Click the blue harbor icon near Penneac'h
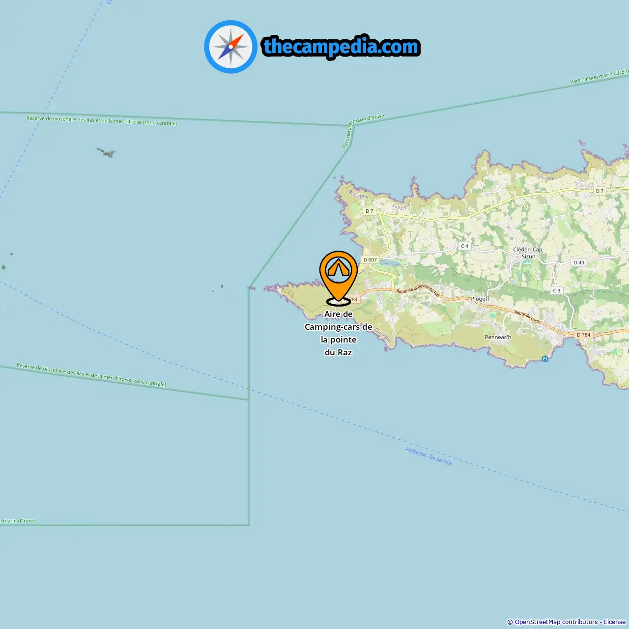 coord(544,358)
